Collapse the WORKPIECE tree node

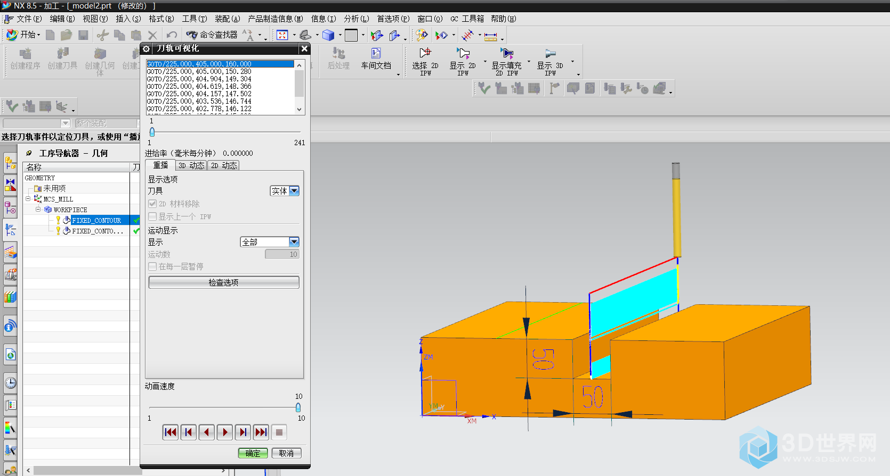coord(38,209)
